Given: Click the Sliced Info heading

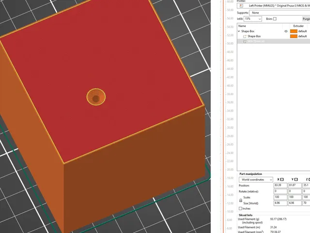Looking at the screenshot, I should (x=246, y=215).
